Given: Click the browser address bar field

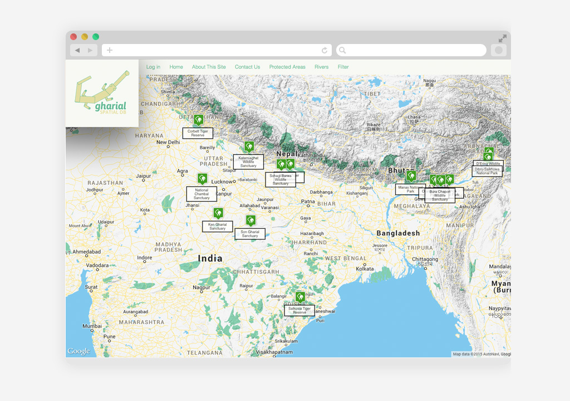Looking at the screenshot, I should pos(217,50).
